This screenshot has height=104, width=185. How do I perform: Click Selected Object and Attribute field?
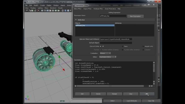pyautogui.click(x=116, y=39)
